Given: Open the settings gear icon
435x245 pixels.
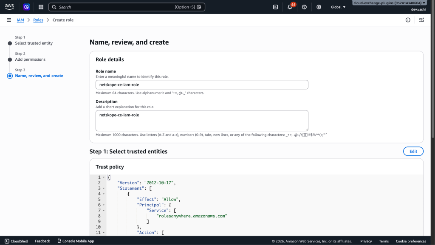Looking at the screenshot, I should pyautogui.click(x=319, y=7).
